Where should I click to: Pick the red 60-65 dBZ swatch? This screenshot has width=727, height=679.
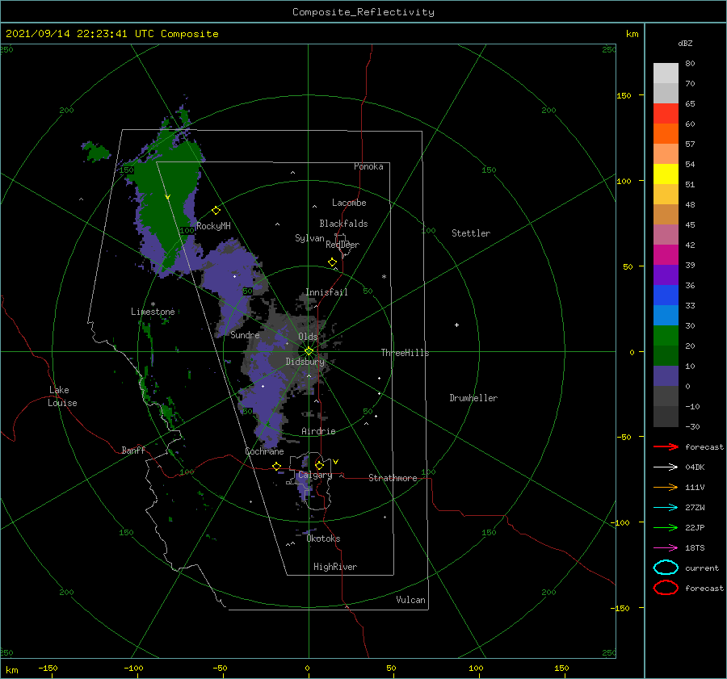click(666, 113)
